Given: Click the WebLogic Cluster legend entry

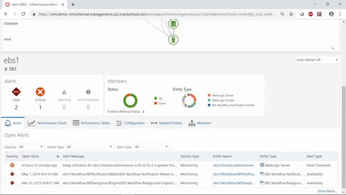Looking at the screenshot, I should [x=221, y=100].
